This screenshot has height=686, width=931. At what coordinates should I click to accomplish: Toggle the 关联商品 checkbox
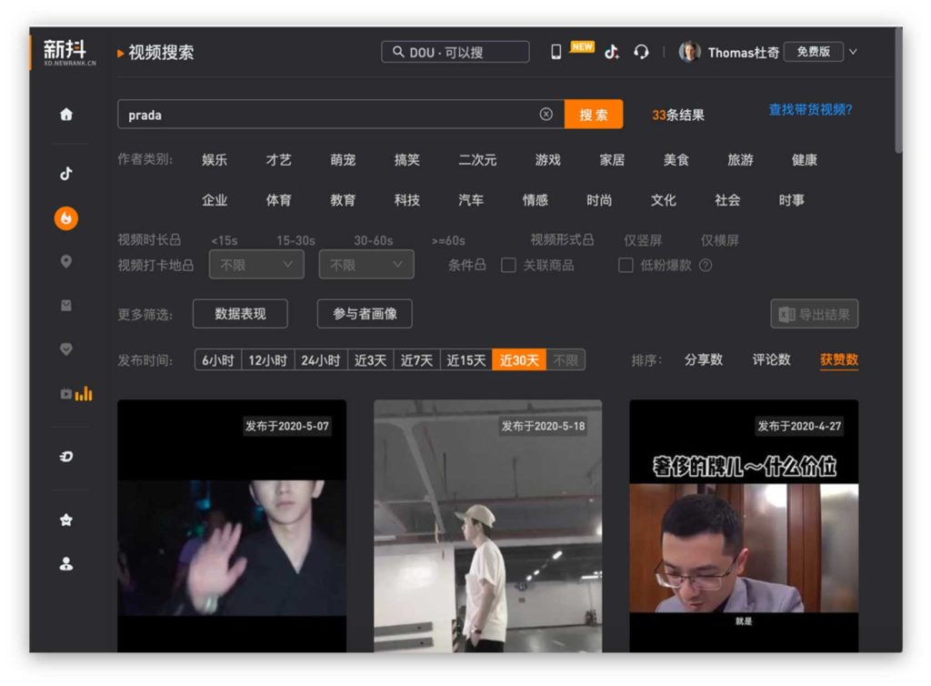pos(508,265)
